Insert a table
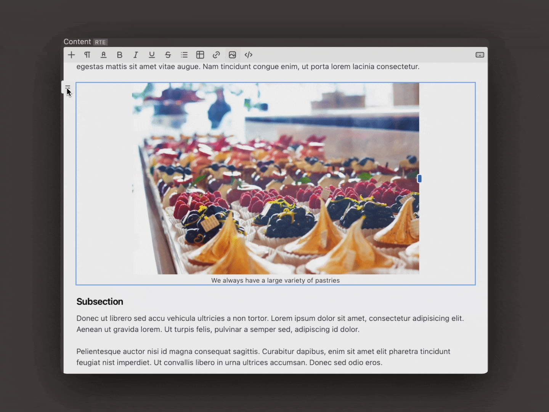 tap(200, 55)
